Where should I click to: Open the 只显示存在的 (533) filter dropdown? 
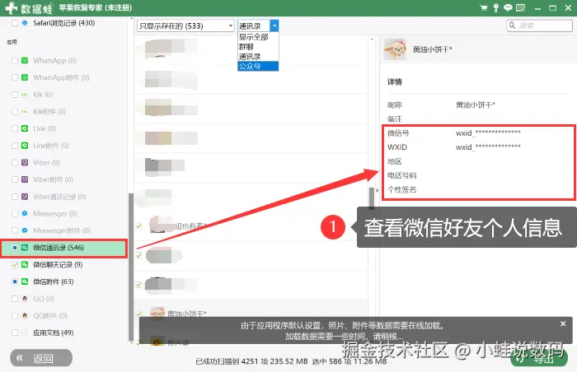click(185, 26)
